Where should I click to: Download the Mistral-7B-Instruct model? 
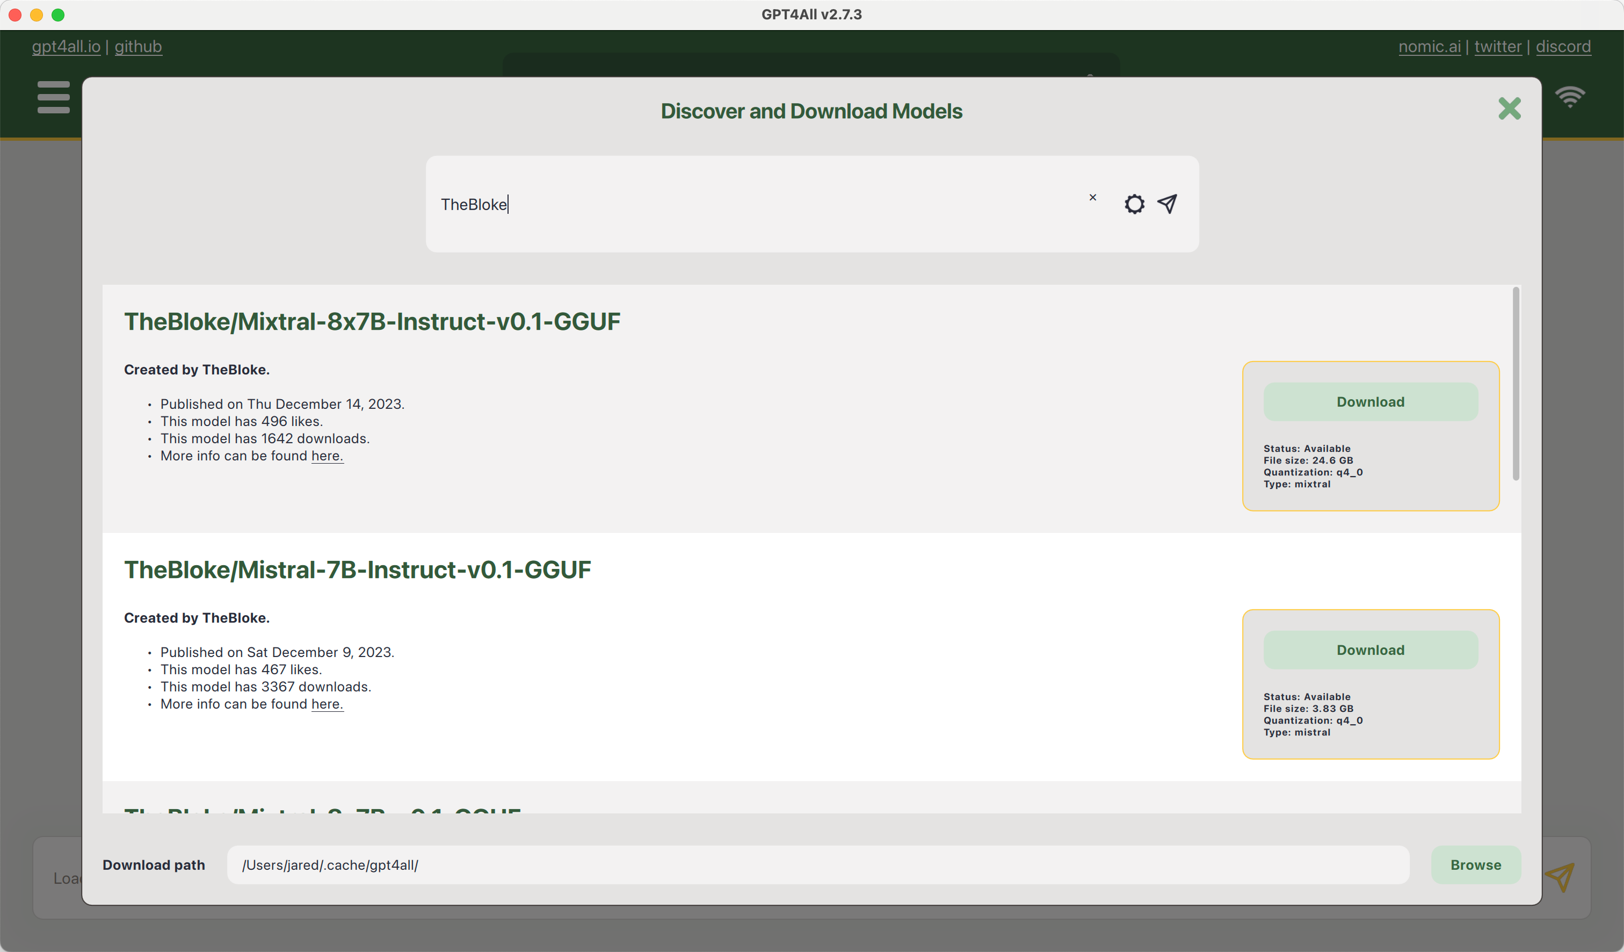tap(1370, 651)
